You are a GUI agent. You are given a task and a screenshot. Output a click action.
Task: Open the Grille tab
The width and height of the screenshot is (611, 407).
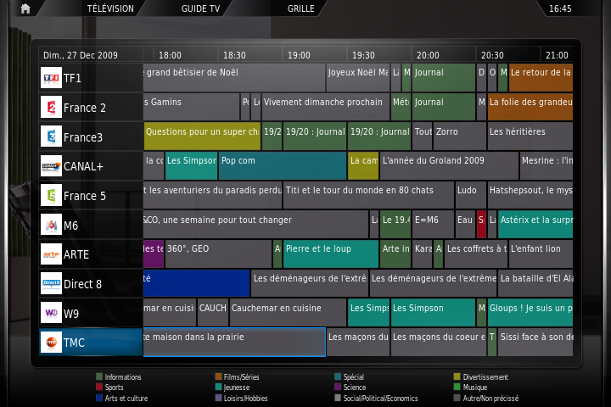click(x=300, y=8)
